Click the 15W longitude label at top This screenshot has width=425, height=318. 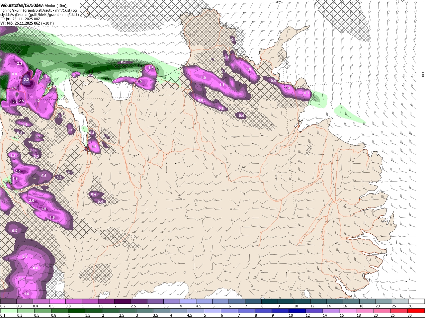[278, 2]
